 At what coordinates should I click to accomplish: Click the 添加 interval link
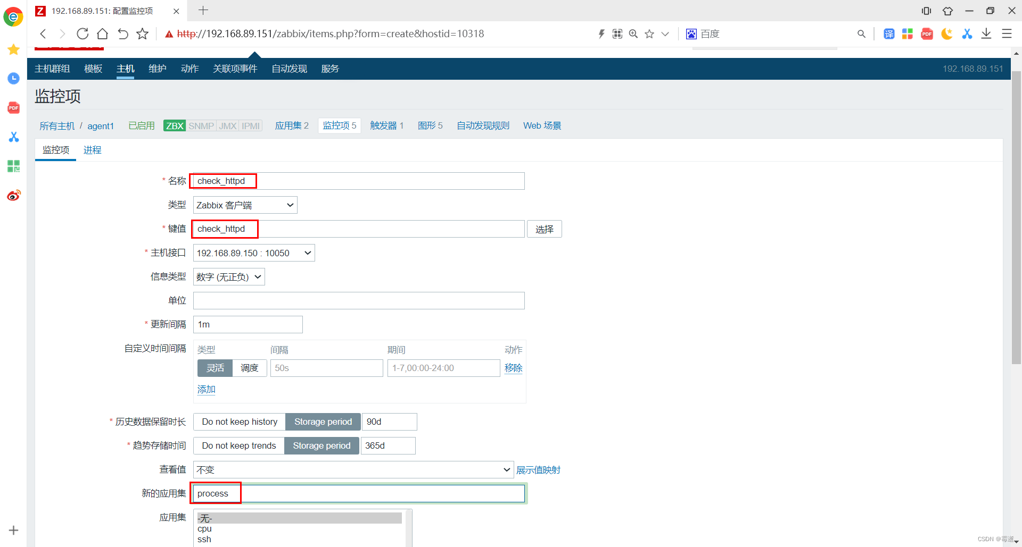pos(206,389)
